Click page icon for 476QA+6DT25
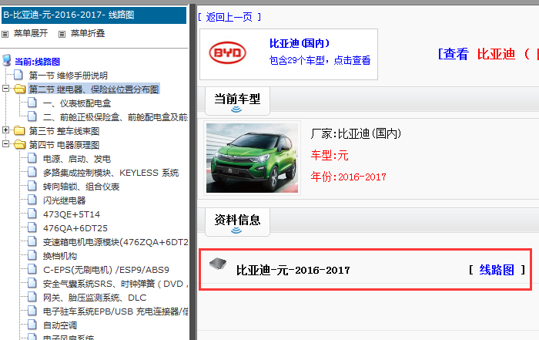Screen dimensions: 539x340 tap(32, 227)
